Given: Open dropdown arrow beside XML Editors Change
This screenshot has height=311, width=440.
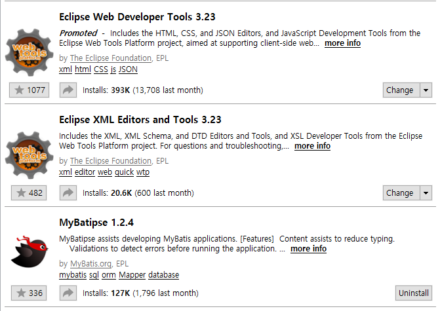Looking at the screenshot, I should point(426,192).
